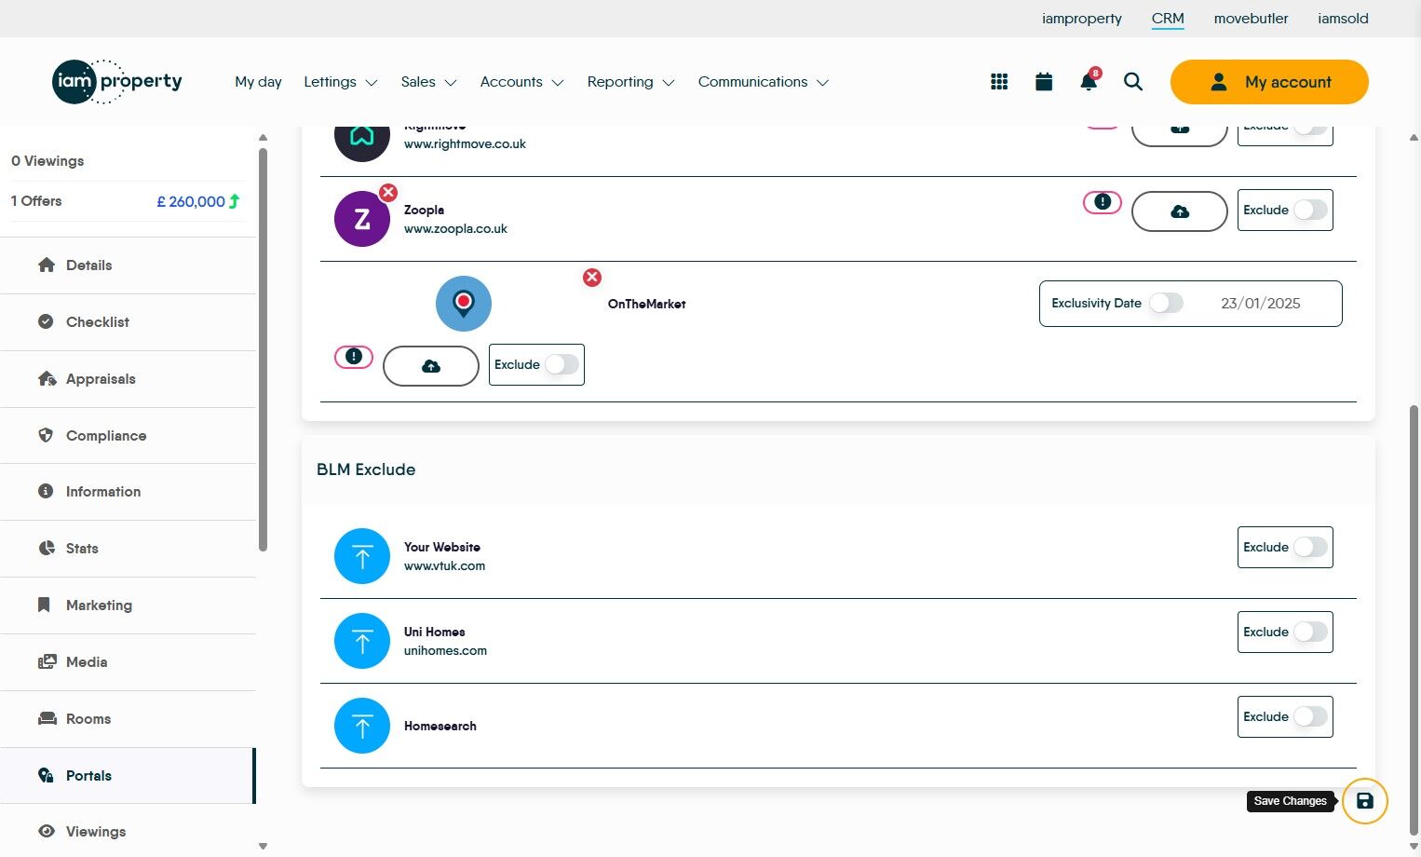Viewport: 1421px width, 857px height.
Task: Click the BLM Exclude heading
Action: (366, 469)
